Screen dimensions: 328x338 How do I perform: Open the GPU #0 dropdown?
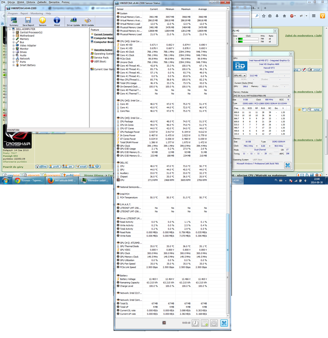click(x=240, y=75)
